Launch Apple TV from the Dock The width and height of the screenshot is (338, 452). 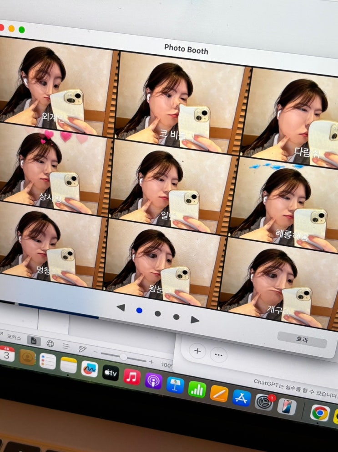111,373
